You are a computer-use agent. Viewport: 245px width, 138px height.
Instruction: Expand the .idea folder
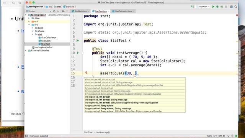[x=29, y=18]
